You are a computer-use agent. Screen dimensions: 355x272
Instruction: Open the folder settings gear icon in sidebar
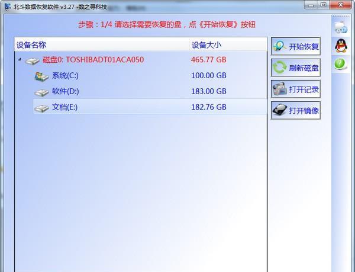click(x=341, y=27)
